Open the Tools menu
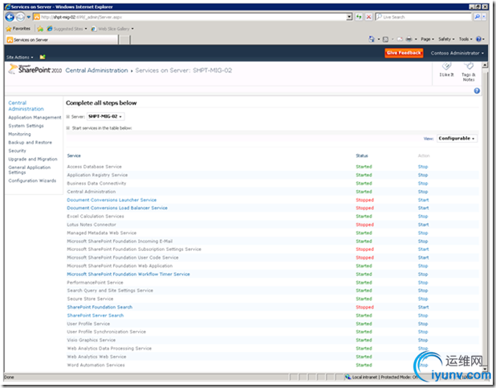The width and height of the screenshot is (496, 388). pyautogui.click(x=466, y=39)
